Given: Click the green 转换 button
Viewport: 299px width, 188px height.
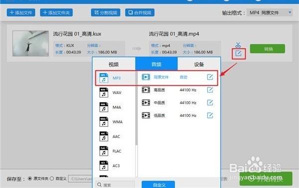Looking at the screenshot, I should (x=268, y=49).
